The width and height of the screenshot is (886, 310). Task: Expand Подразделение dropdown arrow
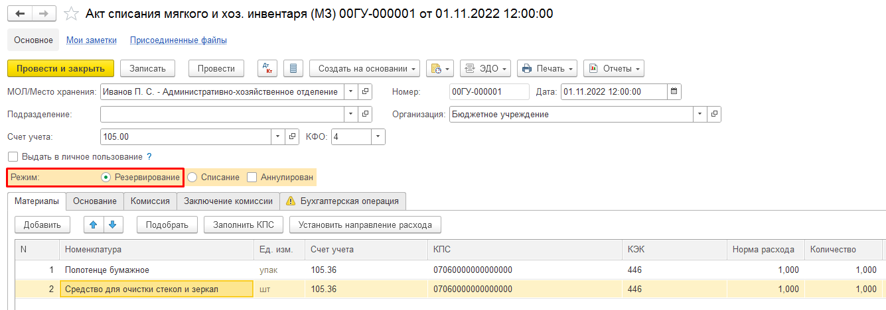tap(351, 114)
